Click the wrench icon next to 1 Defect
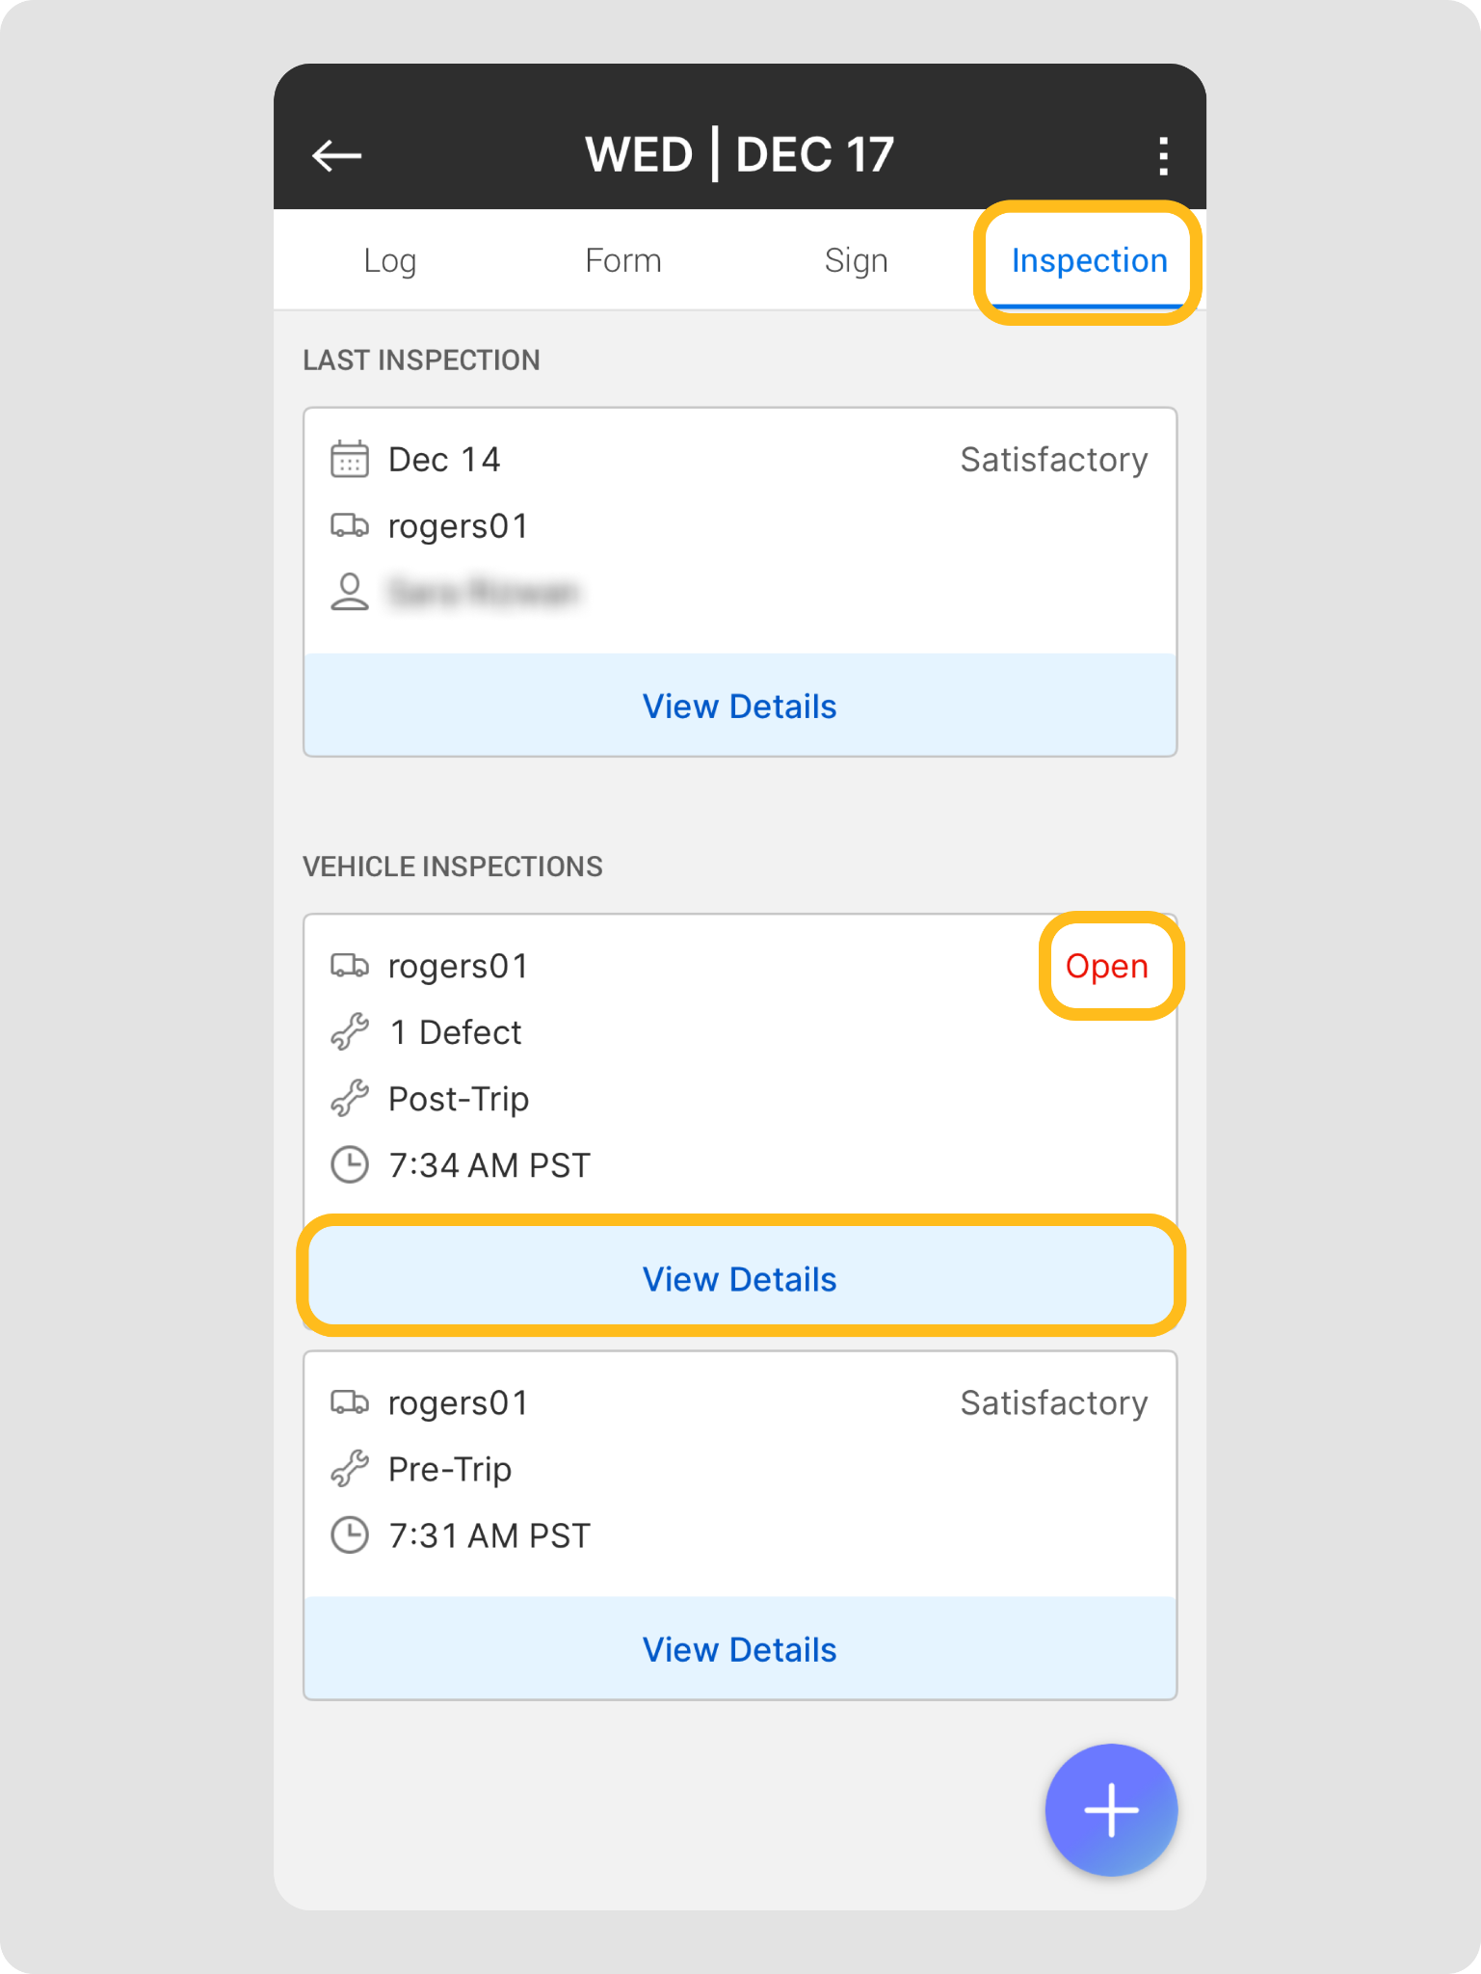1481x1974 pixels. click(x=349, y=1032)
